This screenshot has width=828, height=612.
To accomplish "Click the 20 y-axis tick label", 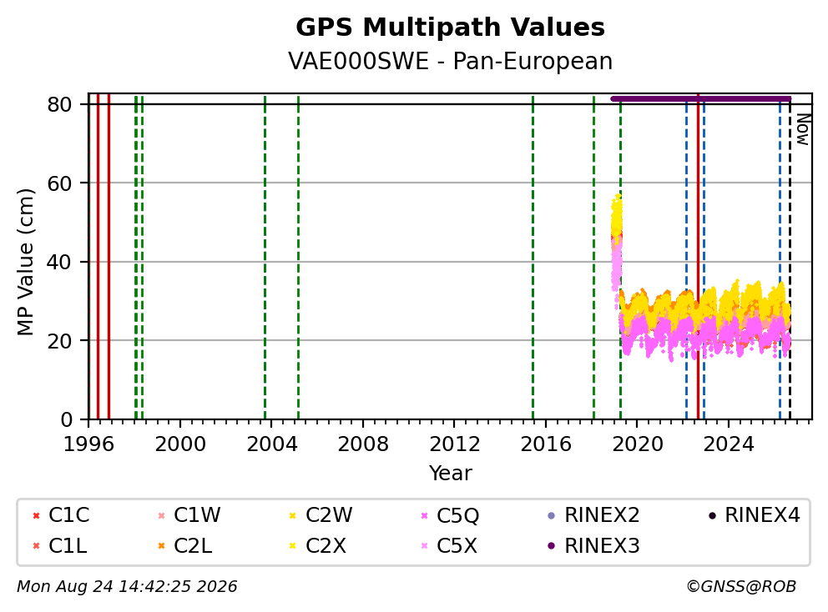I will tap(59, 341).
